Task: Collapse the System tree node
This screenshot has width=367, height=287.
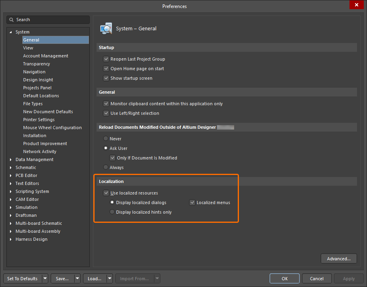Action: tap(10, 32)
